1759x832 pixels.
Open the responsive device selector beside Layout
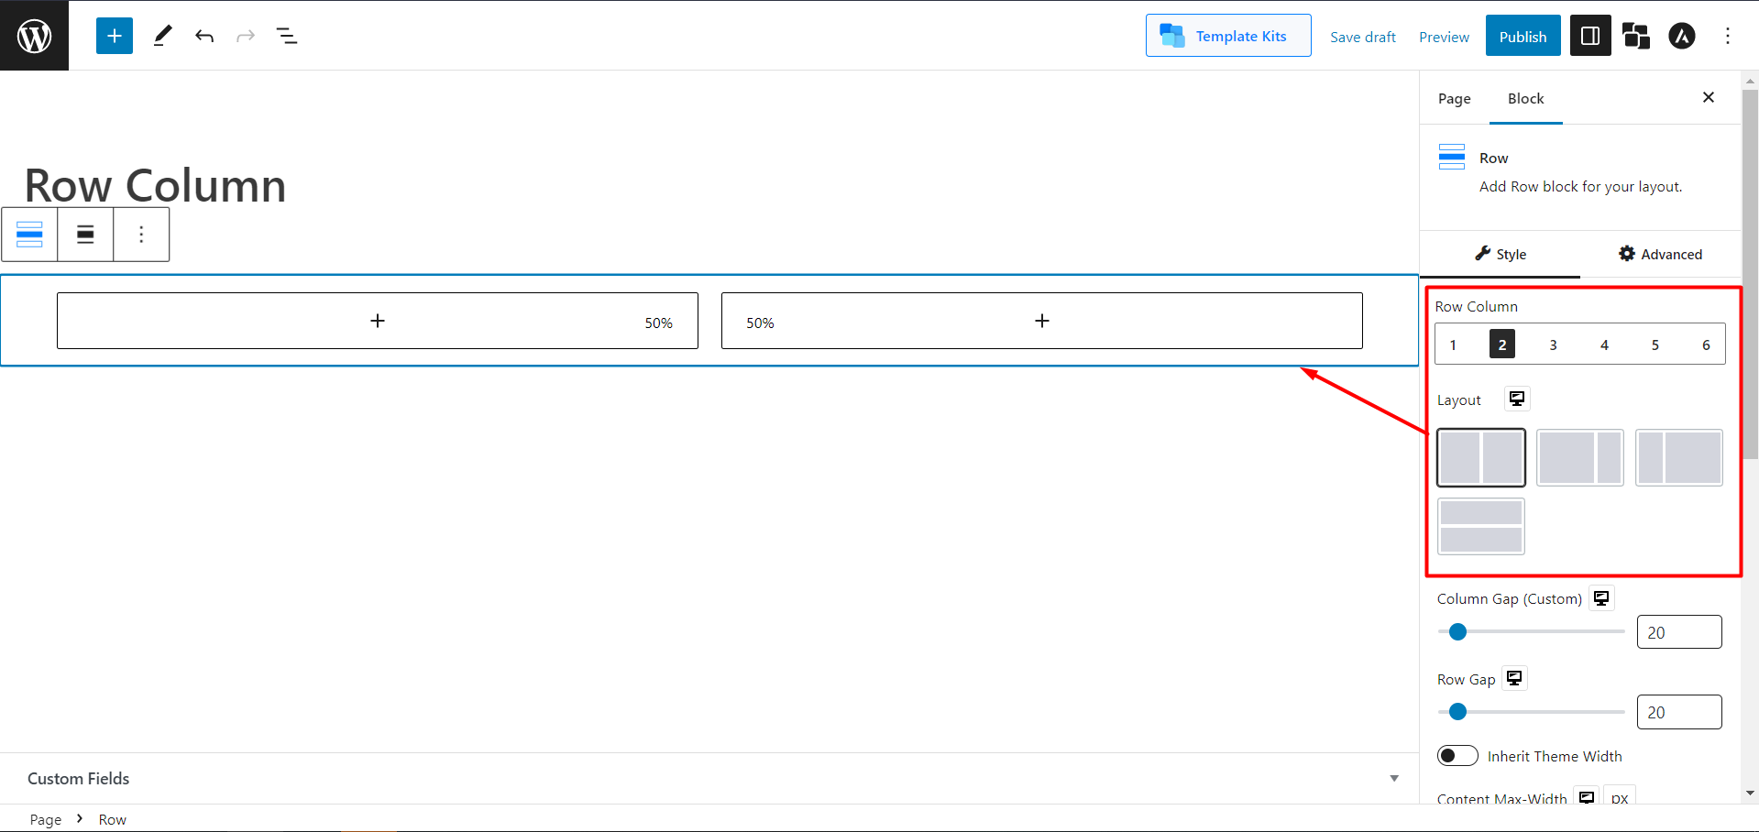(x=1517, y=399)
